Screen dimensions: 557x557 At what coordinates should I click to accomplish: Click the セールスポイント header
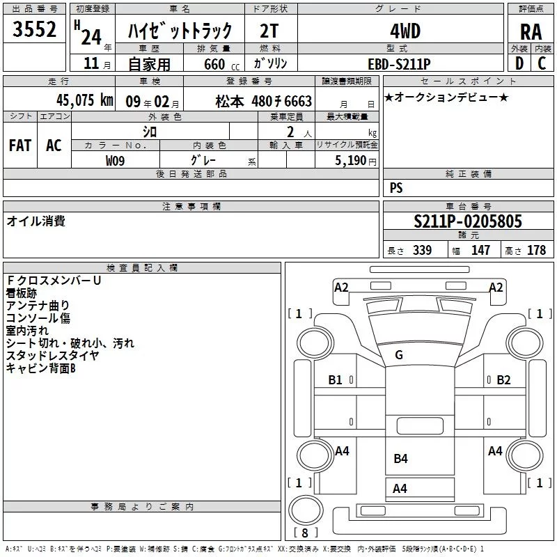[x=468, y=81]
